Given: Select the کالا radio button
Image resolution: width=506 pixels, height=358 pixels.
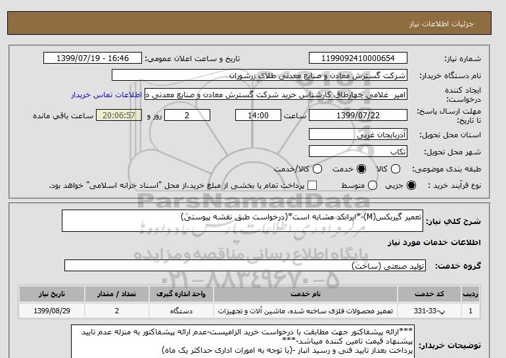Looking at the screenshot, I should coord(396,169).
